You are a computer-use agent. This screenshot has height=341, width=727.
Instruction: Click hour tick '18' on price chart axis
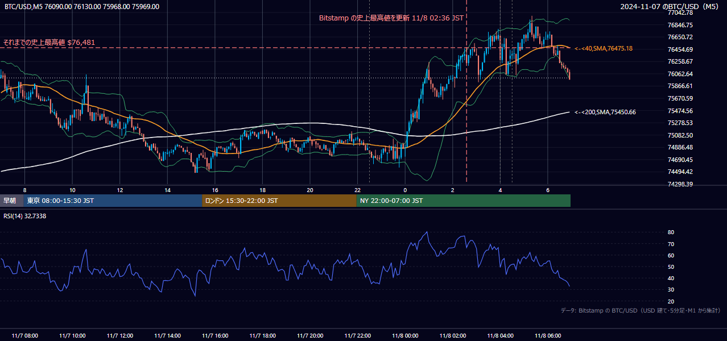pos(262,190)
